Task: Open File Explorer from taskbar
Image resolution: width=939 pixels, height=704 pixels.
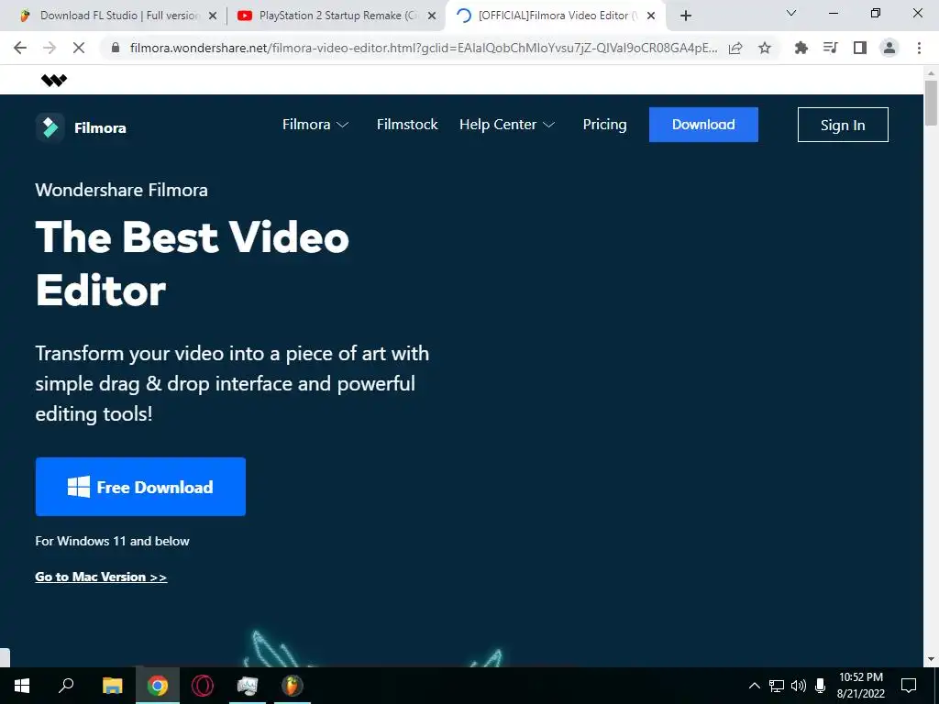Action: click(x=112, y=686)
